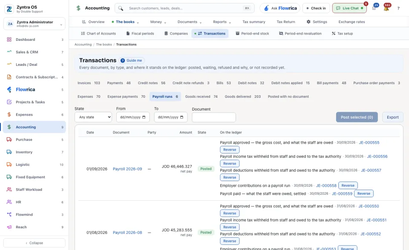This screenshot has width=409, height=250.
Task: Switch to the Overview tab
Action: coord(93,22)
